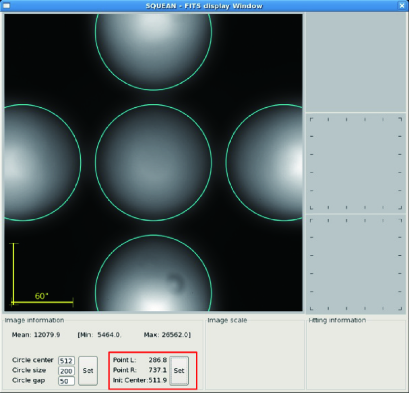This screenshot has width=409, height=393.
Task: Select the Circle gap input box
Action: pos(66,381)
